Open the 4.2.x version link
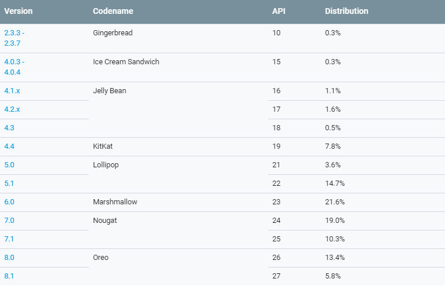The image size is (445, 286). tap(12, 109)
